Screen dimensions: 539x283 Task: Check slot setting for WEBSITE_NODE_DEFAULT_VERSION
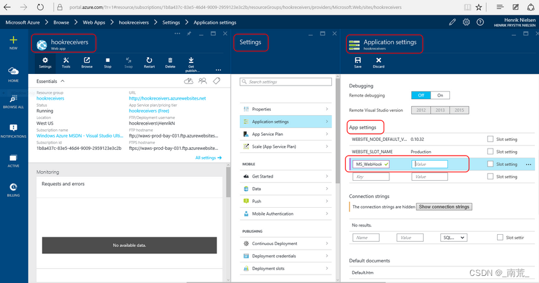tap(490, 139)
